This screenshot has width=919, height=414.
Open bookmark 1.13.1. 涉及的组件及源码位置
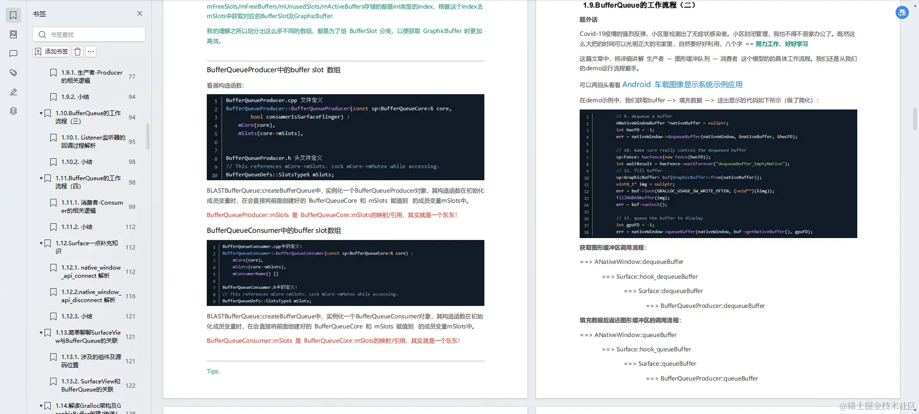tap(91, 361)
